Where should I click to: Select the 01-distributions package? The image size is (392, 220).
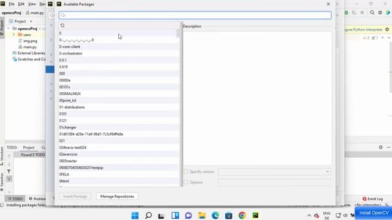[x=119, y=108]
